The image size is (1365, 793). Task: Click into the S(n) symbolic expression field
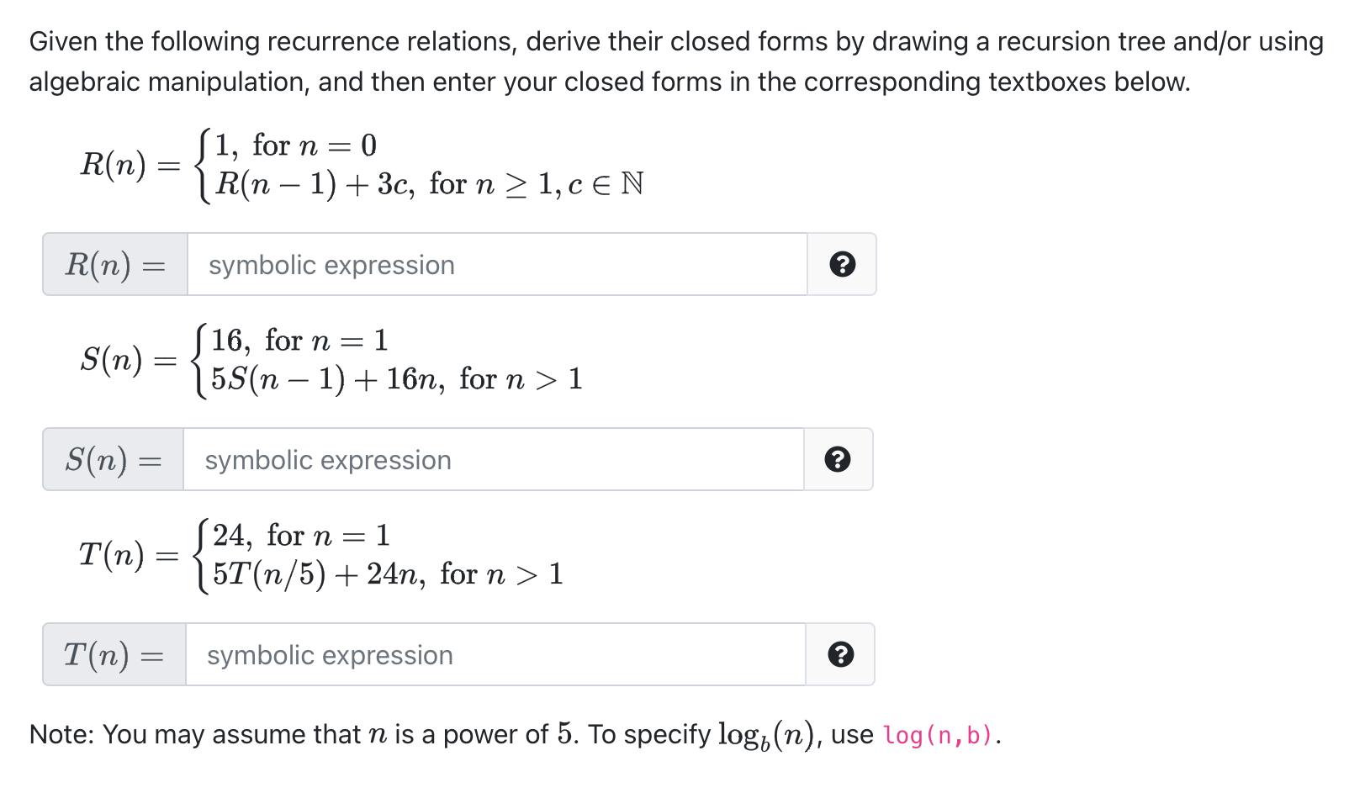[x=496, y=460]
